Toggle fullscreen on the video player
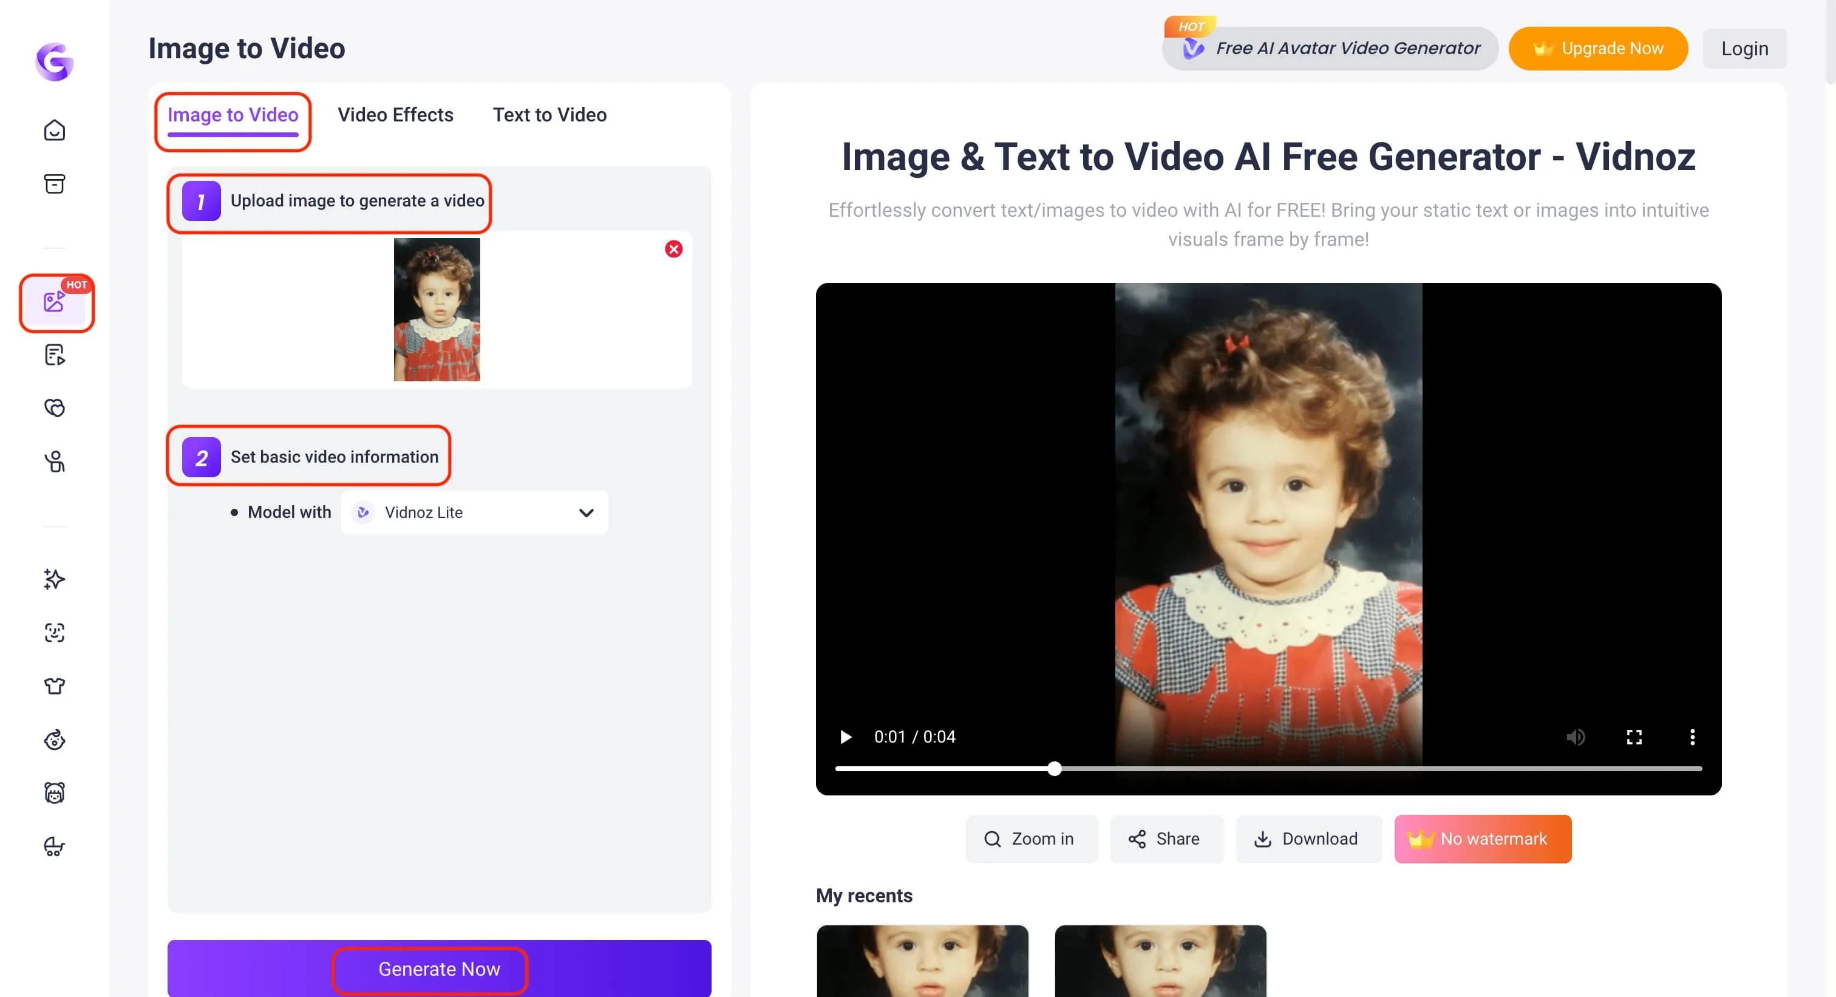This screenshot has width=1836, height=997. 1634,737
